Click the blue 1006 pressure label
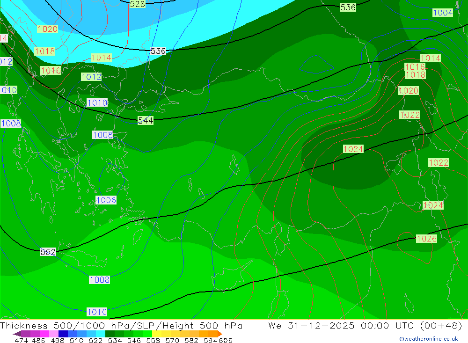This screenshot has height=343, width=468. tap(106, 200)
